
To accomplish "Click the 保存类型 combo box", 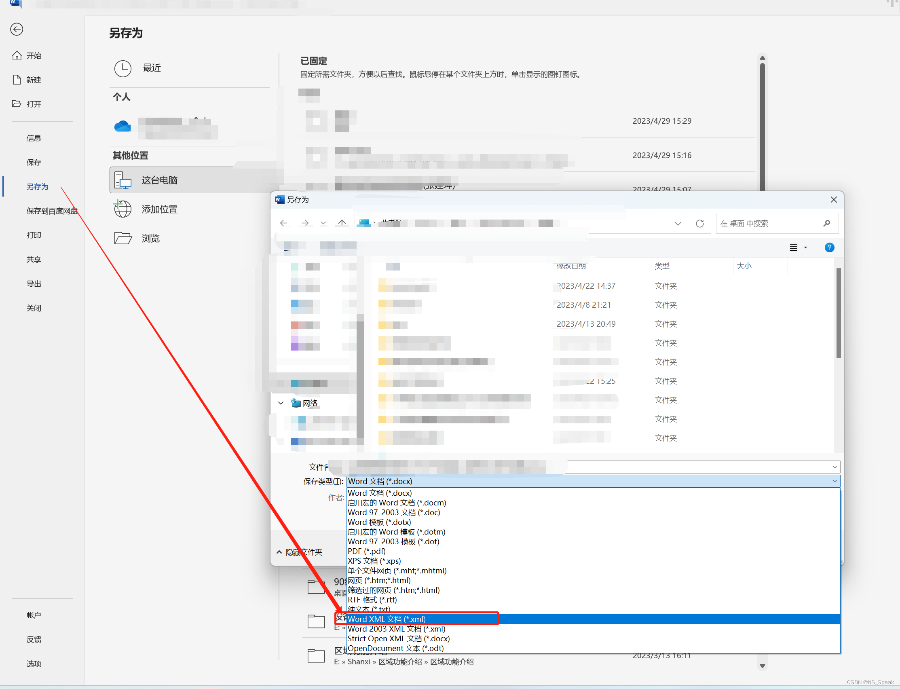I will 593,481.
